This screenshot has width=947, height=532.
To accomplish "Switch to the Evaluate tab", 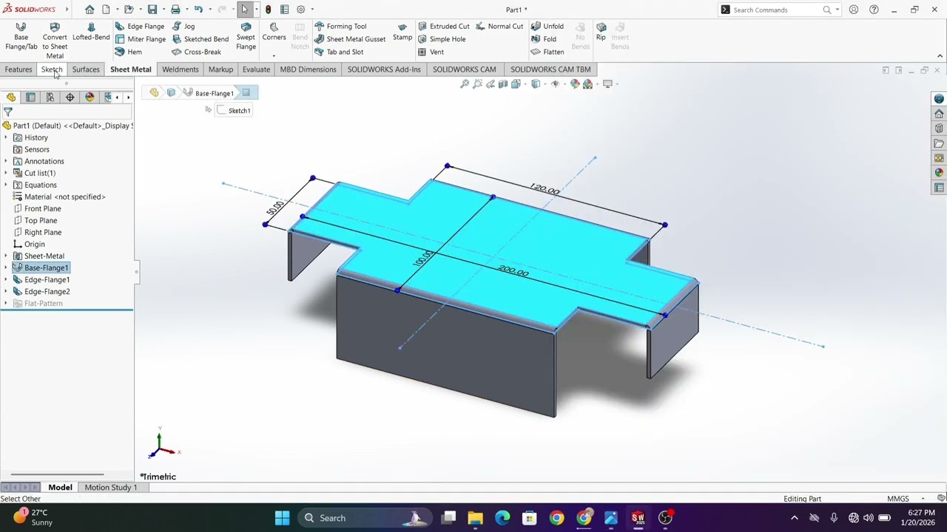I will tap(256, 69).
